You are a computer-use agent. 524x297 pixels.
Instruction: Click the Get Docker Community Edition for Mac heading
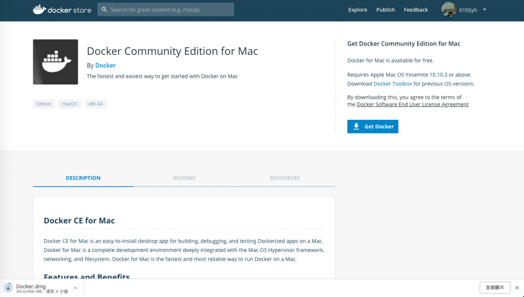pyautogui.click(x=404, y=44)
